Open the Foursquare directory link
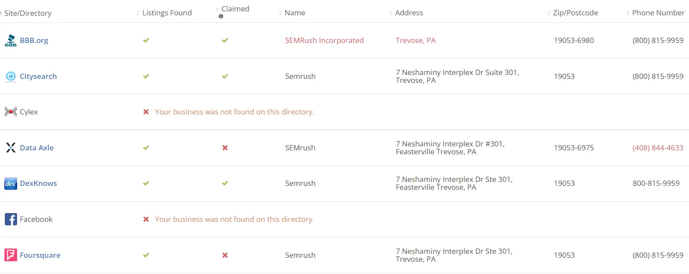689x274 pixels. point(40,255)
